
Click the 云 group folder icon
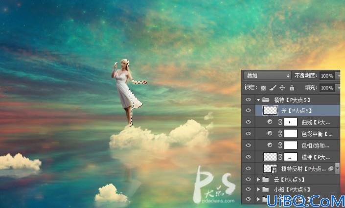(x=266, y=180)
